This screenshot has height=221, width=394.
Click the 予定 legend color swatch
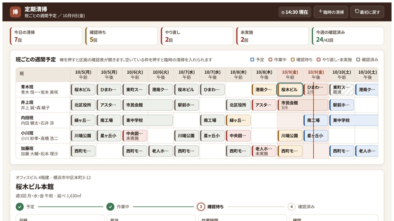pyautogui.click(x=252, y=60)
